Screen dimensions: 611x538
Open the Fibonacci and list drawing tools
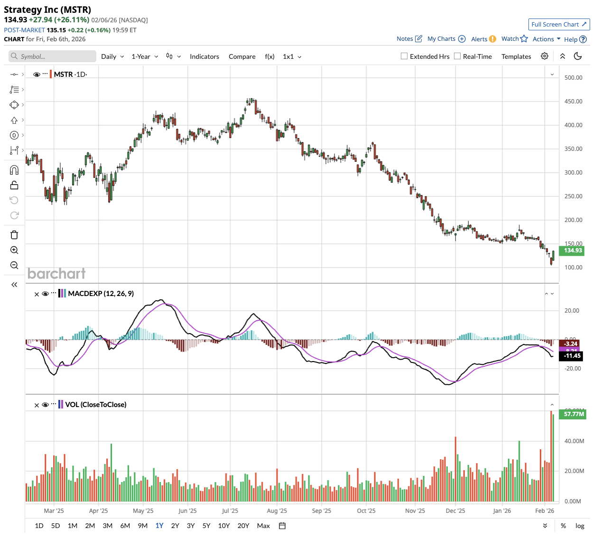coord(14,90)
